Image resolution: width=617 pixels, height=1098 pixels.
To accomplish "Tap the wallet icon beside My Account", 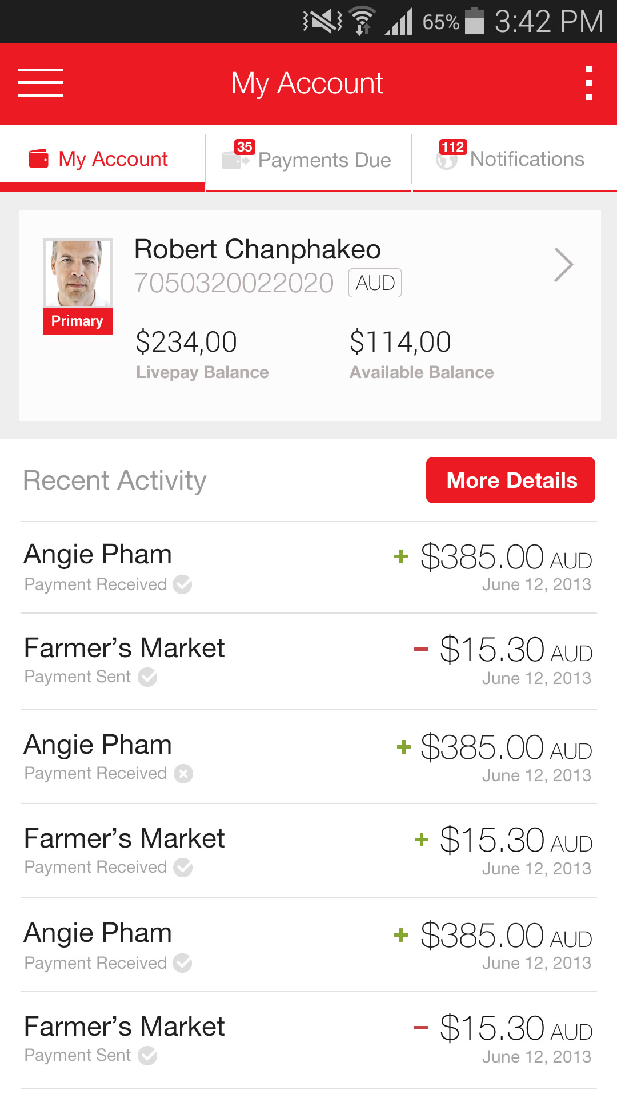I will click(39, 158).
